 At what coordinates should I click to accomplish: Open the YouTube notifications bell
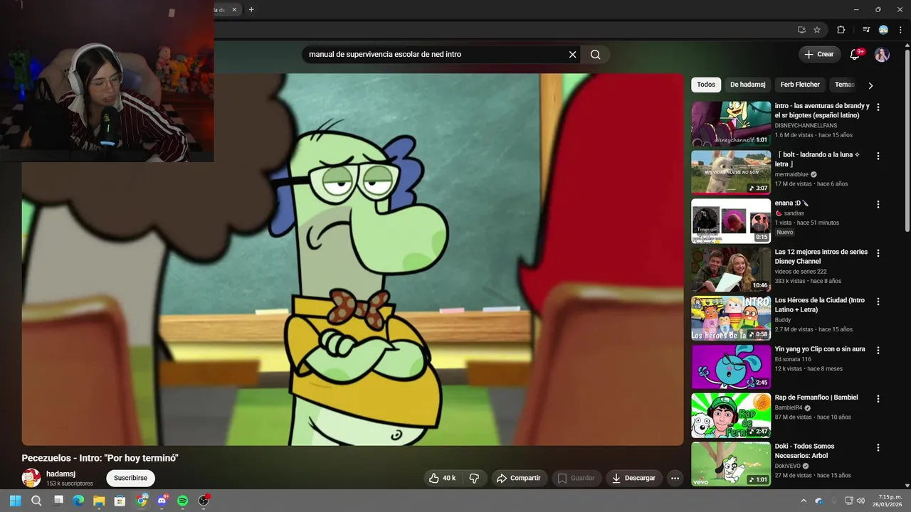pyautogui.click(x=856, y=55)
